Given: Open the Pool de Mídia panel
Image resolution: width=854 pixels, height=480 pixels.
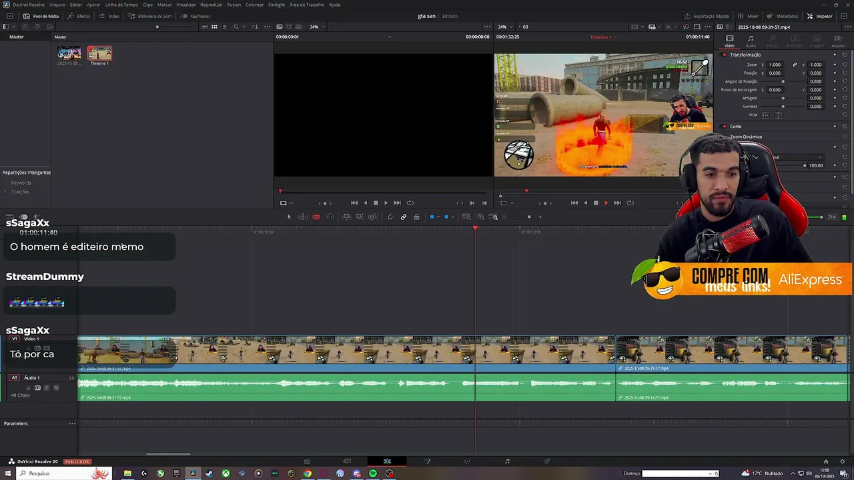Looking at the screenshot, I should point(40,16).
